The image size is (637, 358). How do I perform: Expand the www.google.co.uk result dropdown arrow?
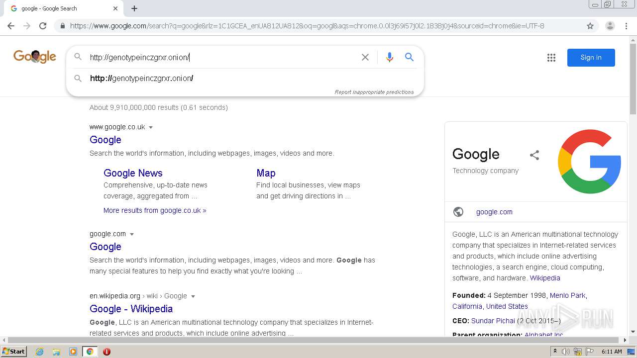[151, 127]
